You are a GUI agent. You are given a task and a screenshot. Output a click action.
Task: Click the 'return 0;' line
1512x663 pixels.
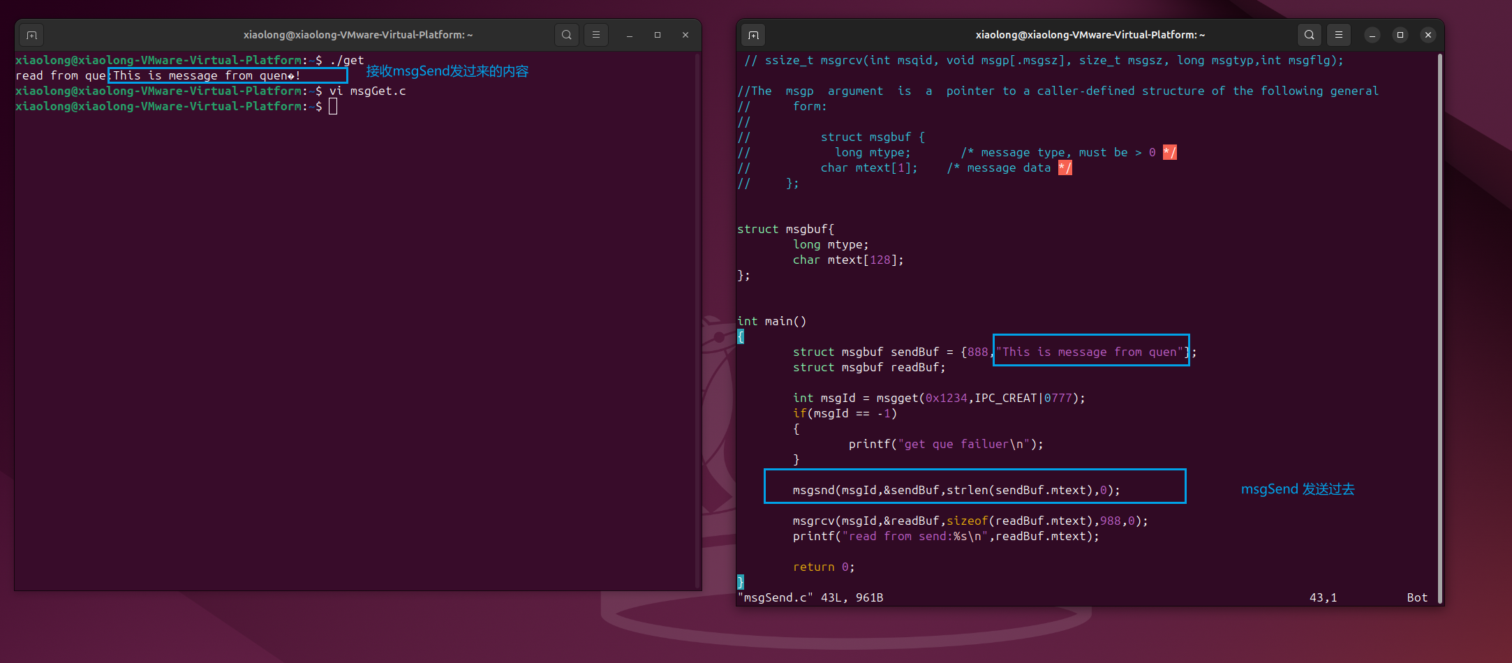click(824, 567)
